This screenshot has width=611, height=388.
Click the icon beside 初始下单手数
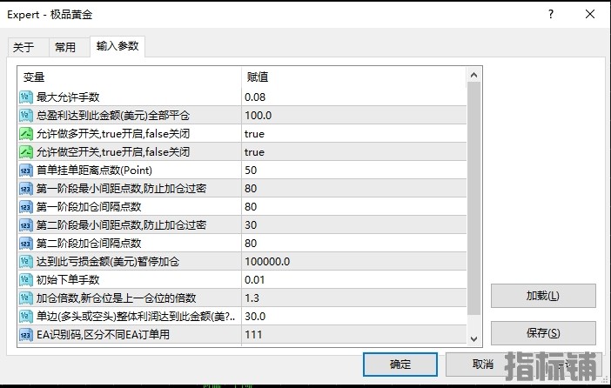[x=25, y=280]
